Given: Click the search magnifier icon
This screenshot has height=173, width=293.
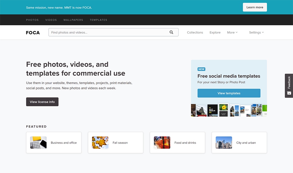Looking at the screenshot, I should coord(171,32).
